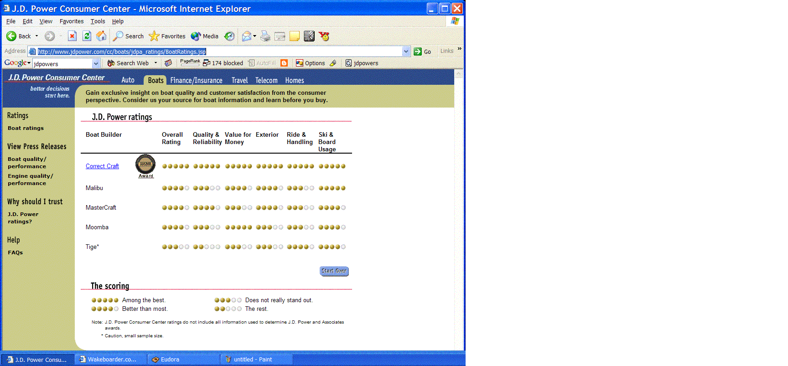788x366 pixels.
Task: Switch to the Telecom tab
Action: (x=266, y=80)
